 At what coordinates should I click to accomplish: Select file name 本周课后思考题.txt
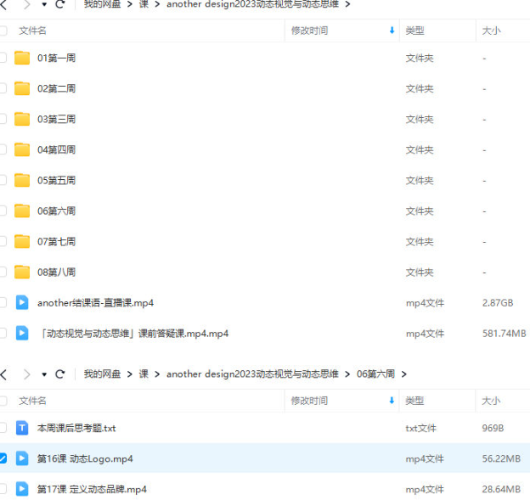point(76,428)
